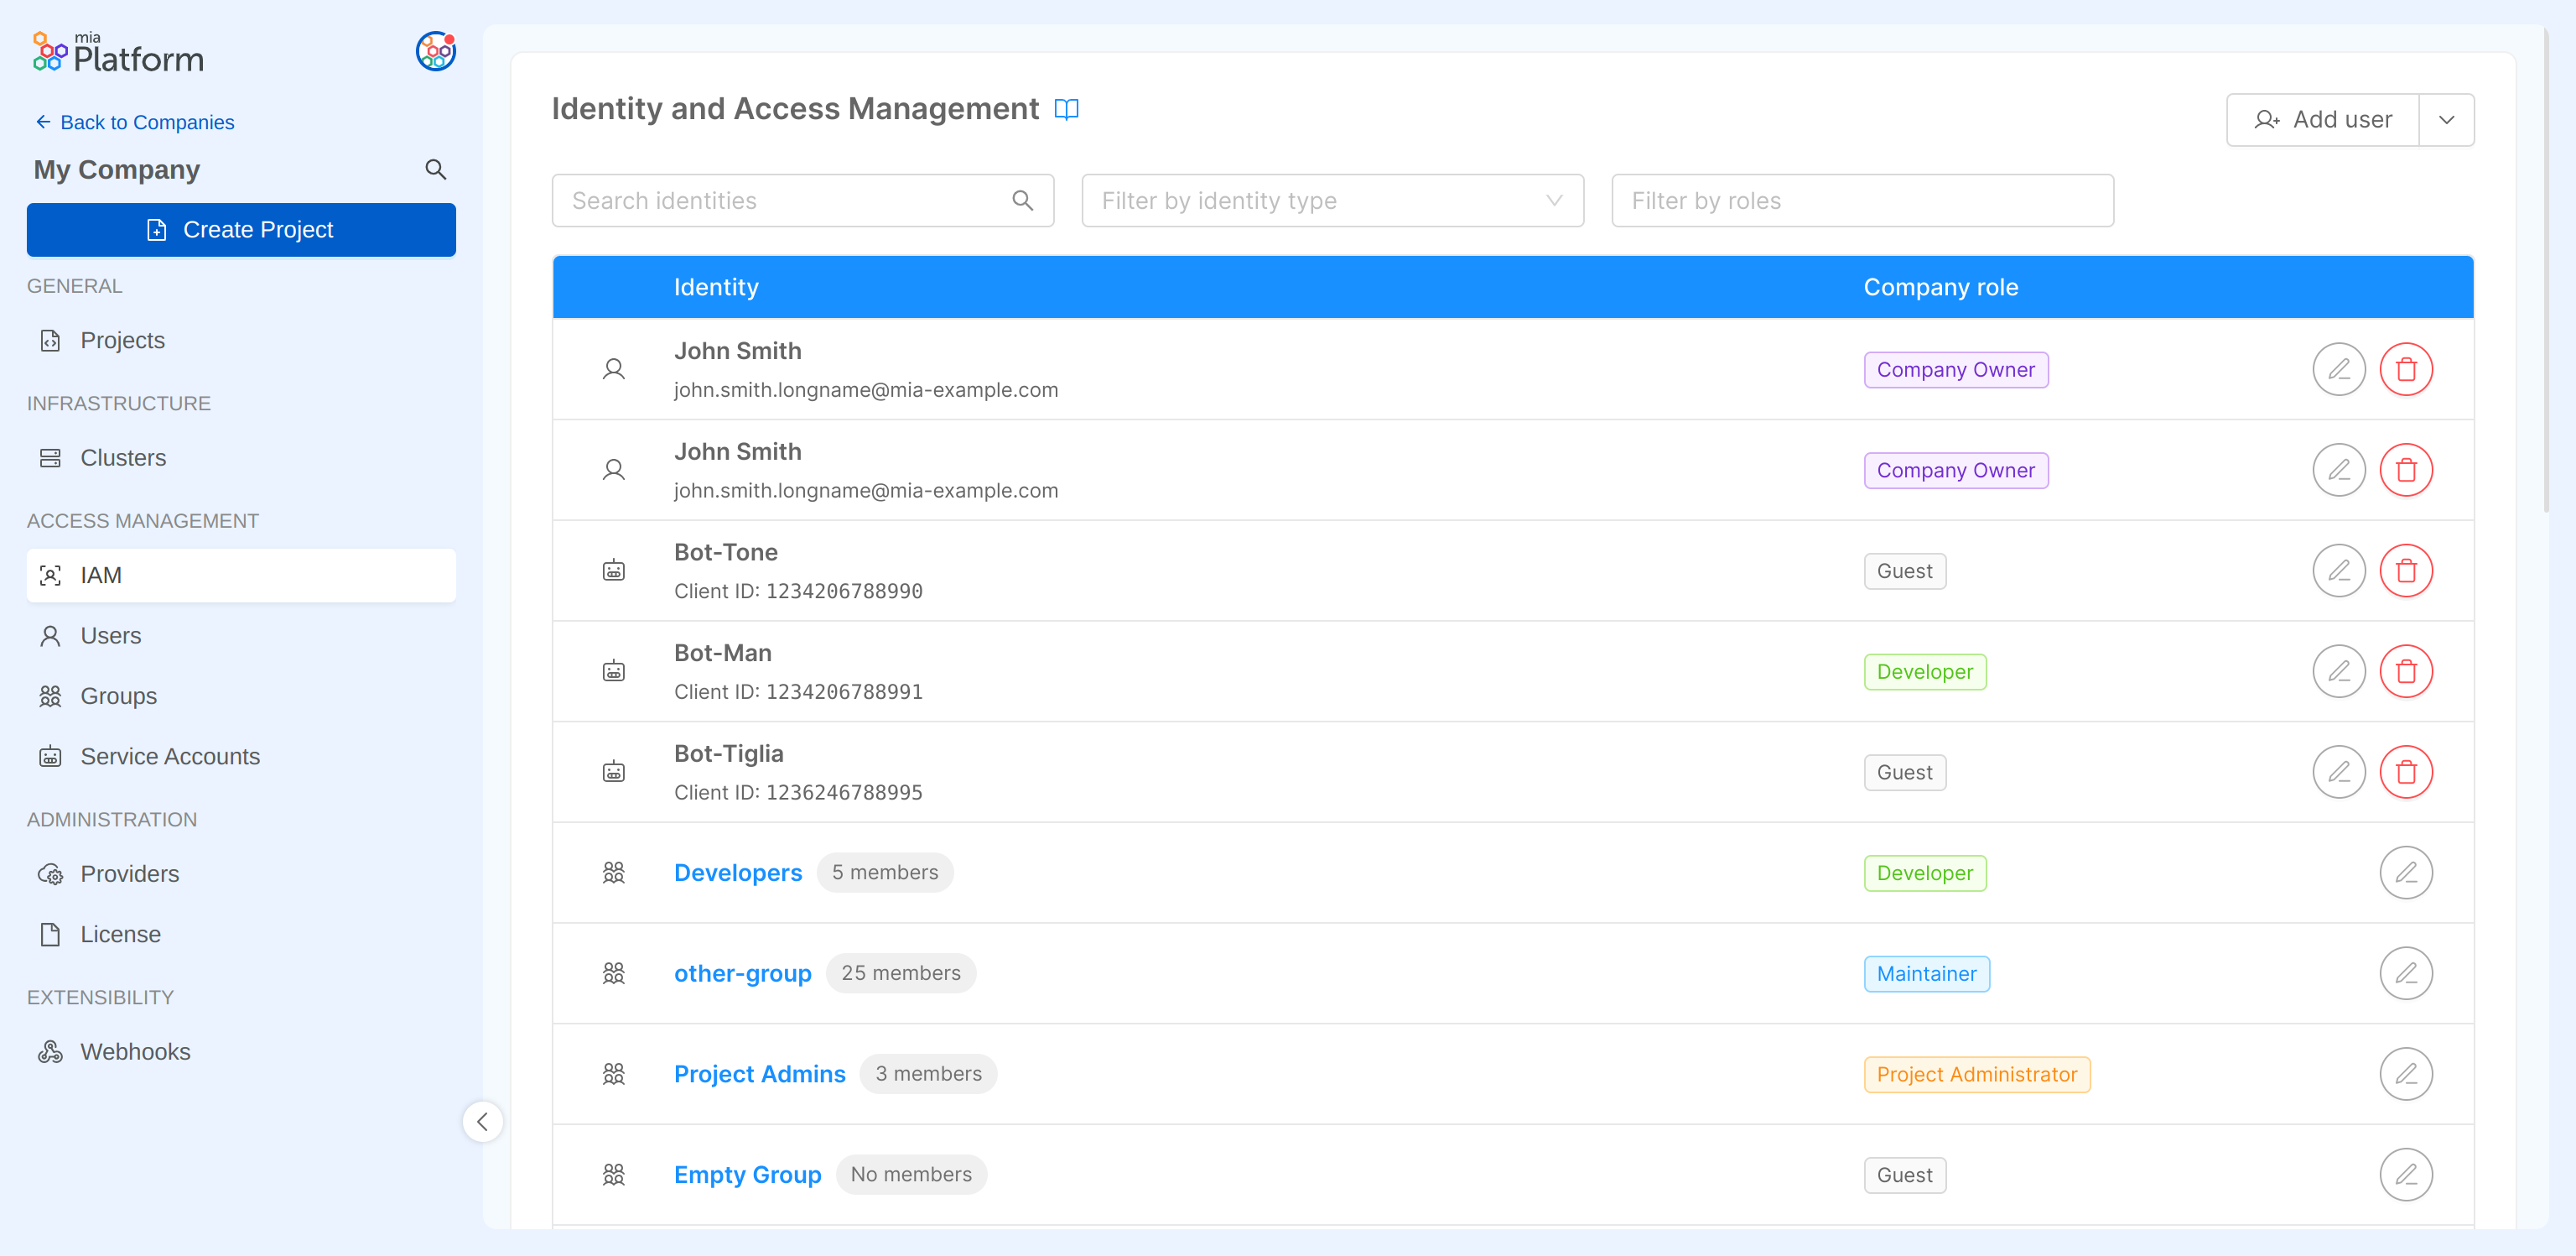Open Filter by identity type dropdown
The height and width of the screenshot is (1256, 2576).
[x=1332, y=201]
